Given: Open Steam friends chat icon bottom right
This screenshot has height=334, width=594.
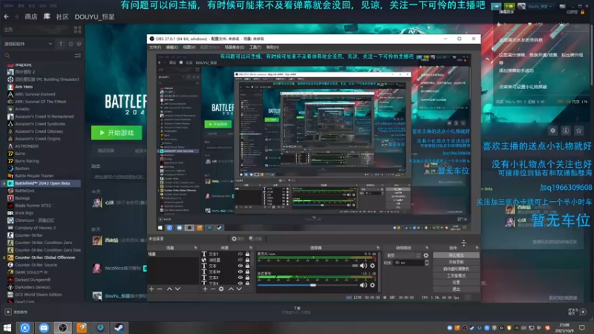Looking at the screenshot, I should pyautogui.click(x=583, y=312).
